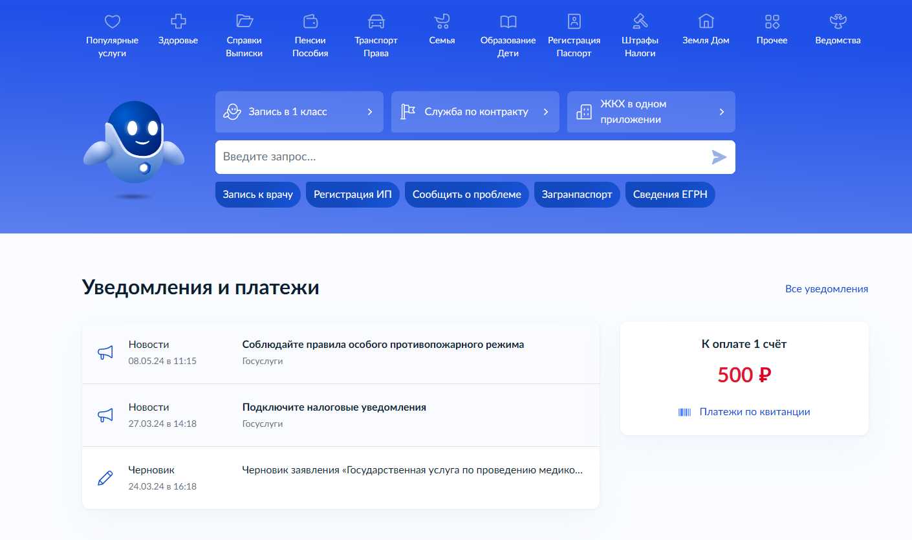Click the Сведения ЕГРН quick button
The width and height of the screenshot is (912, 540).
pos(670,195)
